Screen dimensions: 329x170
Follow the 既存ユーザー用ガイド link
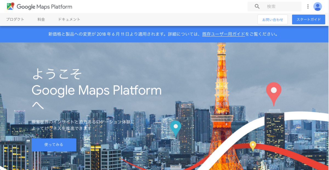tap(223, 34)
